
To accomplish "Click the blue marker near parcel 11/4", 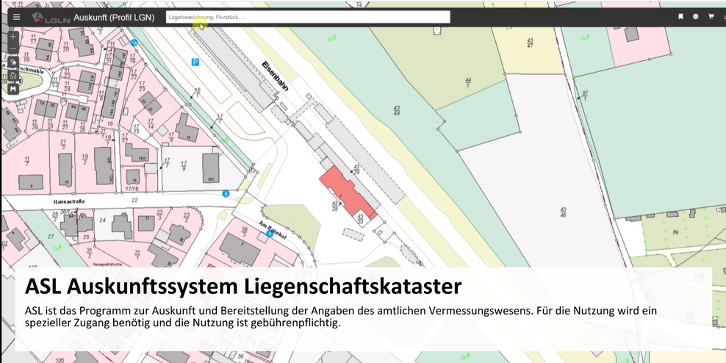I will pos(134,43).
